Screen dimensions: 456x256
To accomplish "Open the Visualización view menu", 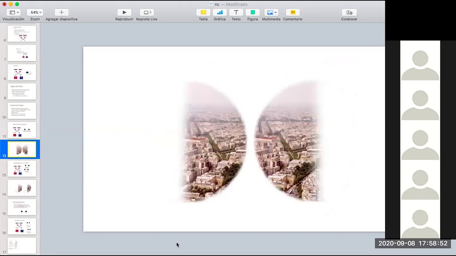I will (14, 12).
